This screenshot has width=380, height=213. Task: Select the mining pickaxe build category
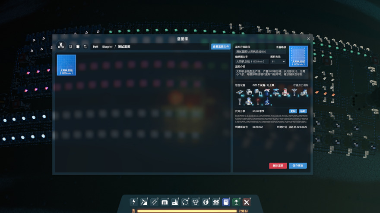coord(144,202)
